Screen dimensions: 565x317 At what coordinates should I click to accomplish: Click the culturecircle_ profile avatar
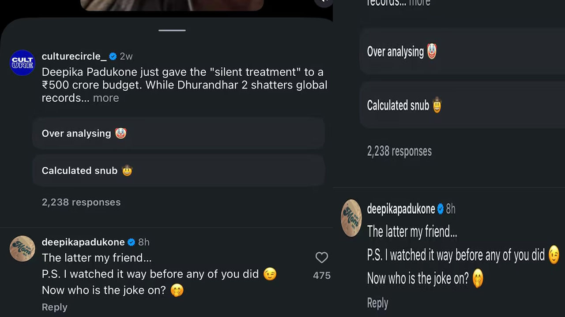22,63
